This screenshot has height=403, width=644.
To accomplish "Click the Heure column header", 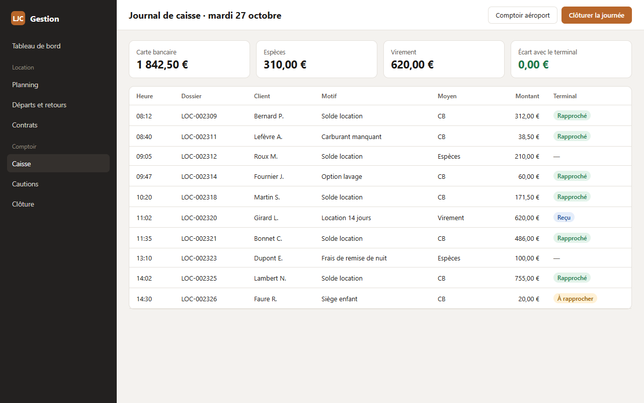I will pyautogui.click(x=144, y=96).
